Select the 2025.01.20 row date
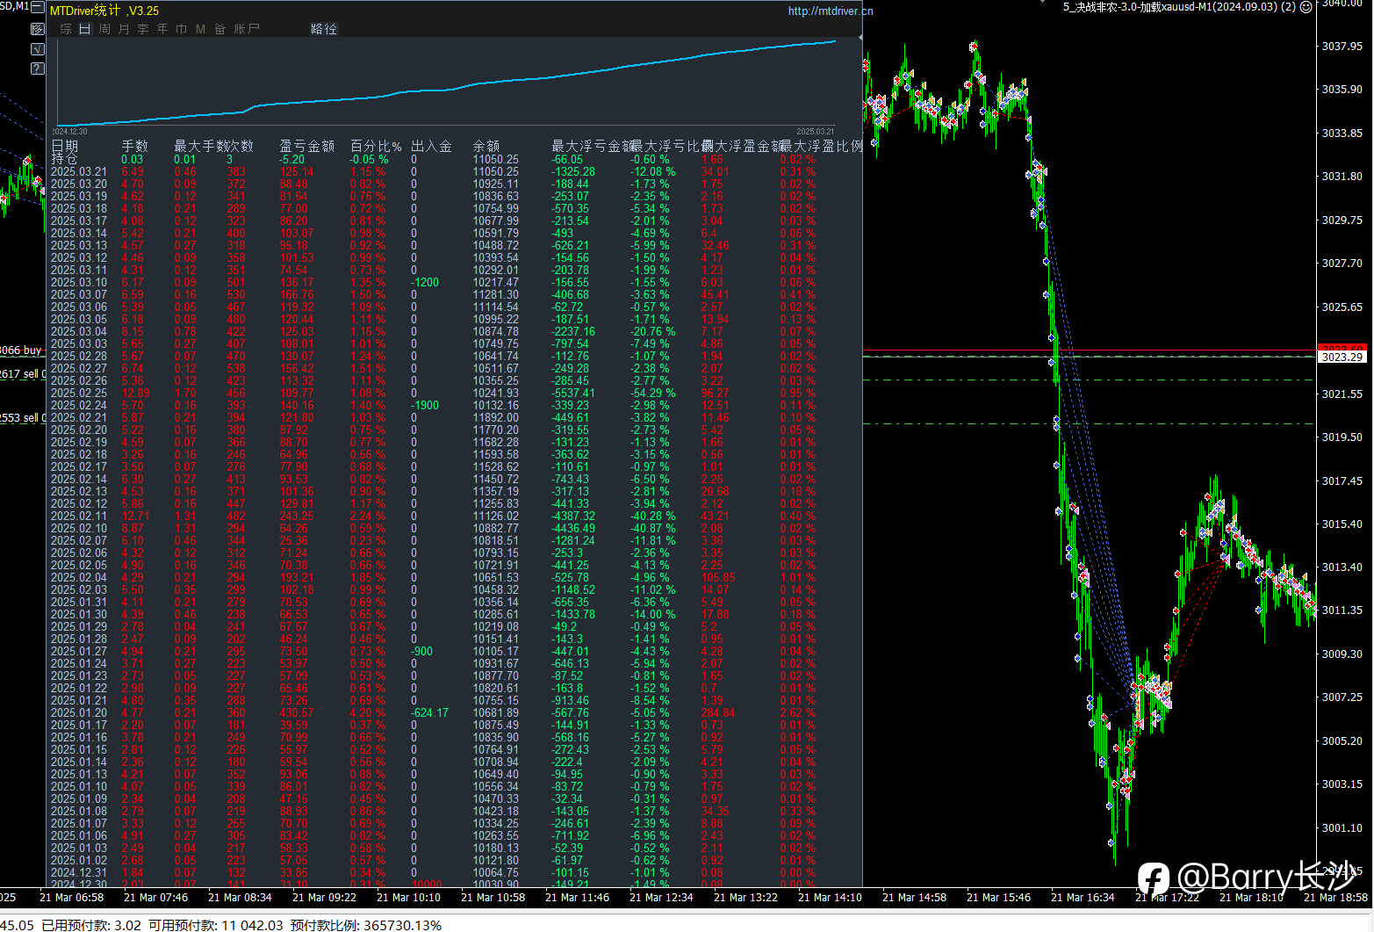Screen dimensions: 1374x932 click(x=79, y=712)
